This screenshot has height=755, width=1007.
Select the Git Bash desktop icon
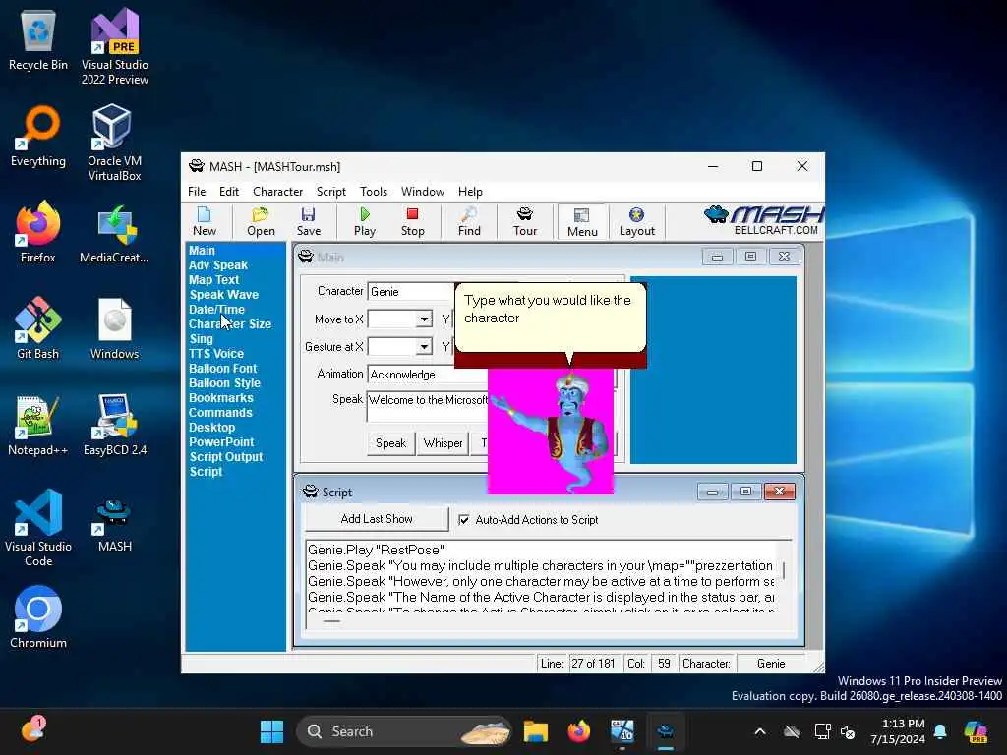(38, 328)
